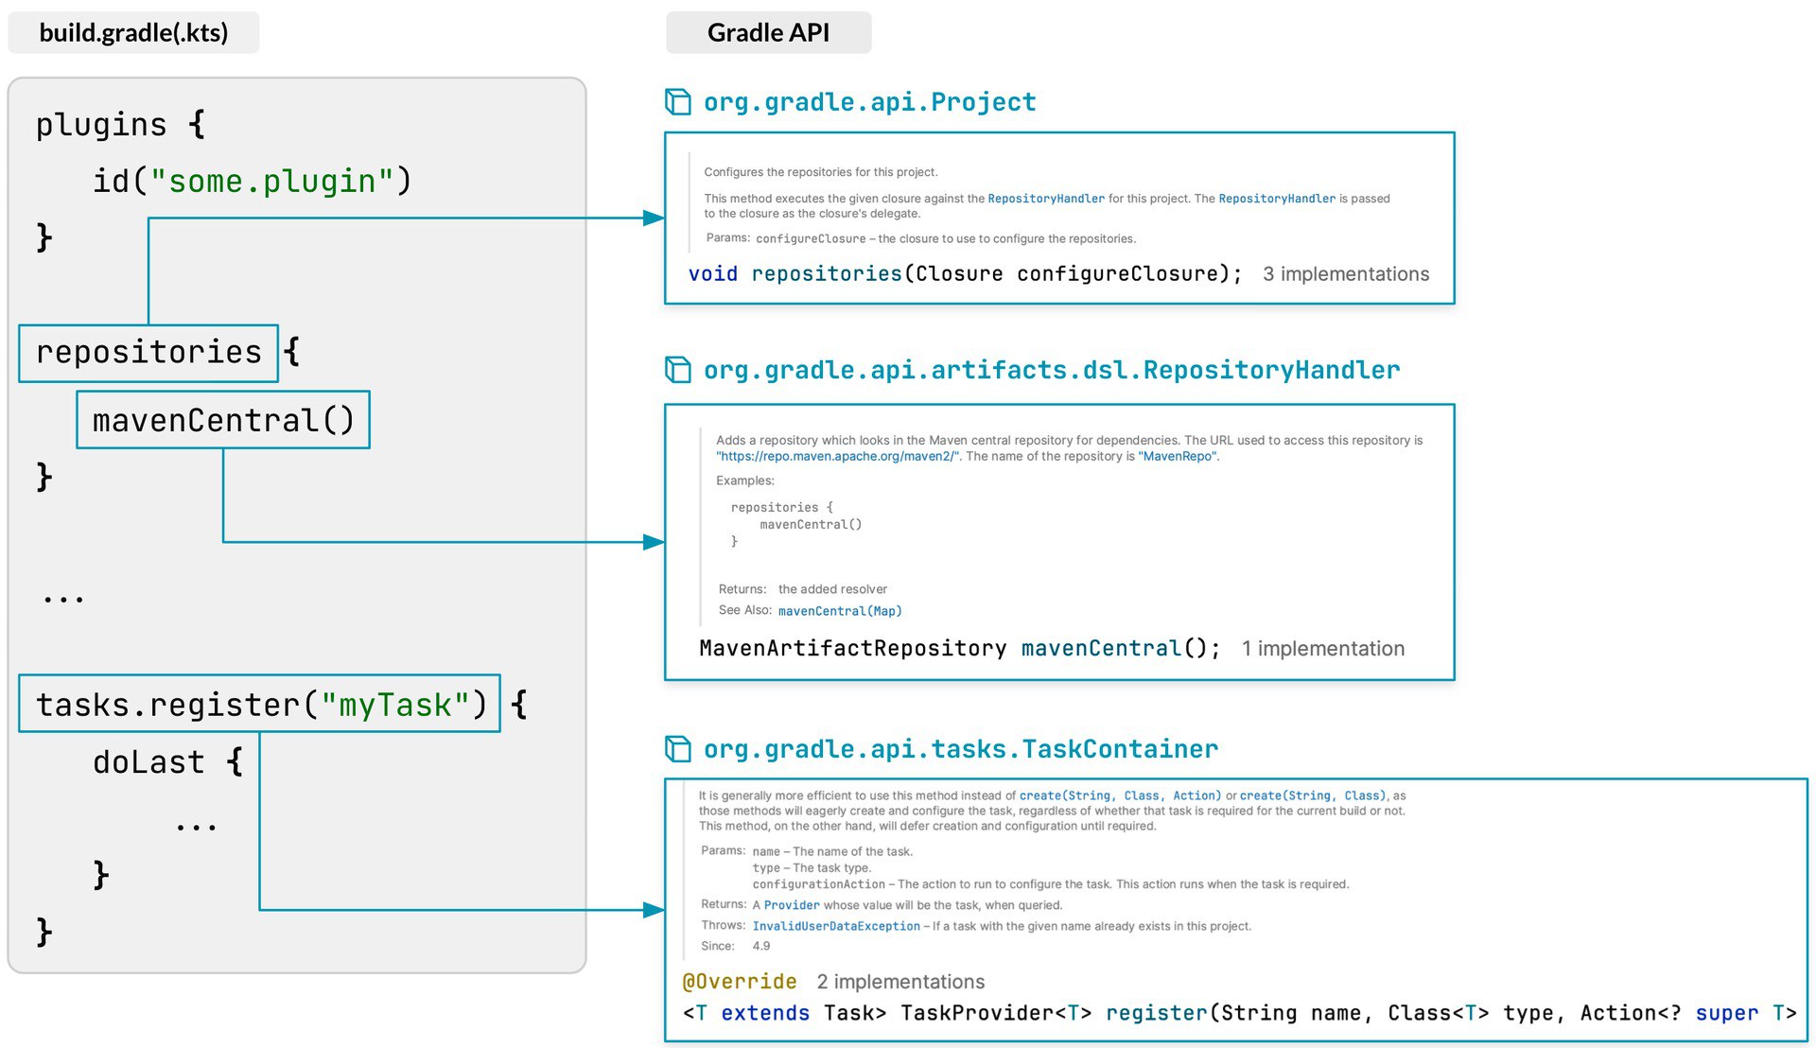Screen dimensions: 1816x1048
Task: Click the id("some.plugin") line
Action: click(x=253, y=181)
